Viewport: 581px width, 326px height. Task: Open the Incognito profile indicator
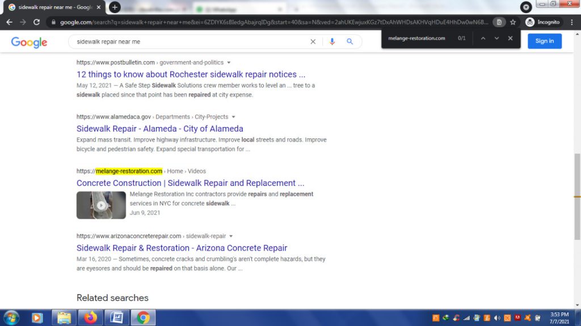tap(542, 22)
